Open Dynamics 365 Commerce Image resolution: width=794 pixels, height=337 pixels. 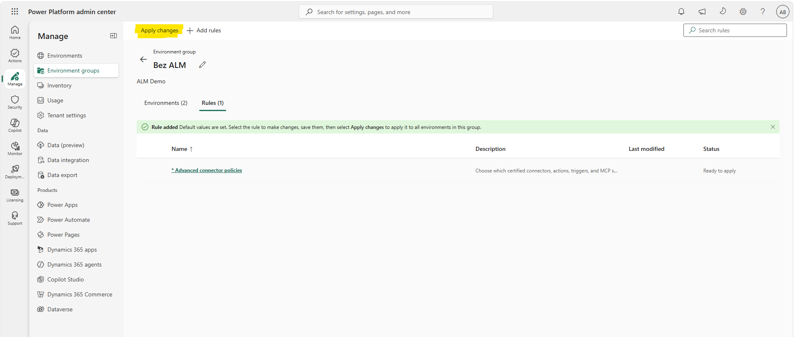pos(76,294)
